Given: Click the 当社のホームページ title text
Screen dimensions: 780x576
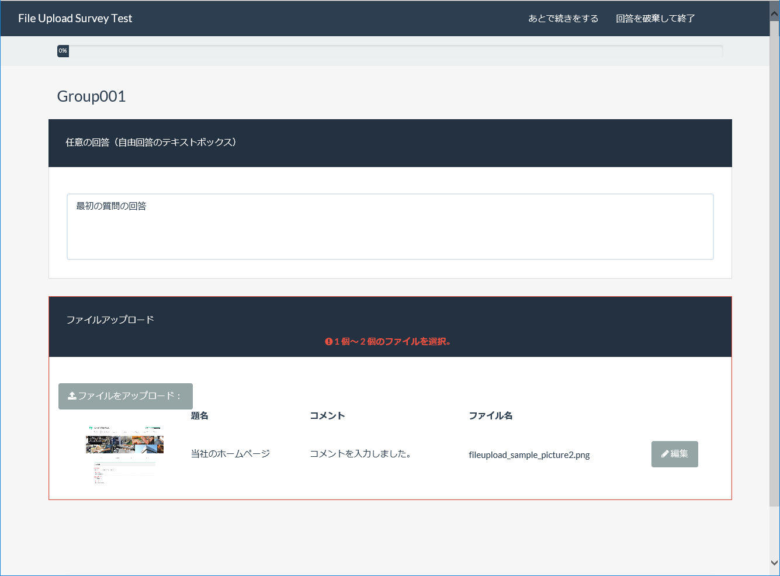Looking at the screenshot, I should (230, 454).
